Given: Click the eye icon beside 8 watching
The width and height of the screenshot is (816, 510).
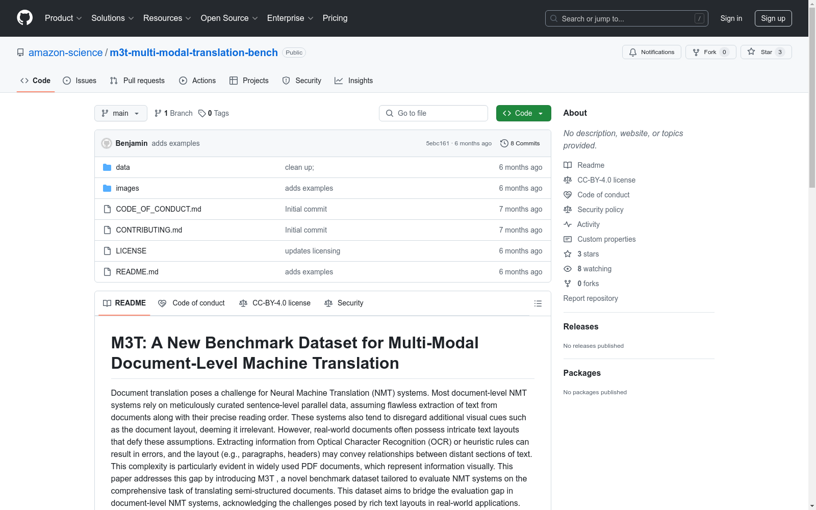Looking at the screenshot, I should pos(568,269).
